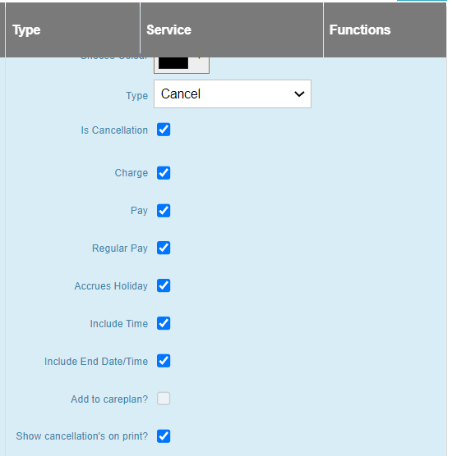Viewport: 452px width, 456px height.
Task: Untick the Regular Pay checkbox
Action: pos(164,248)
